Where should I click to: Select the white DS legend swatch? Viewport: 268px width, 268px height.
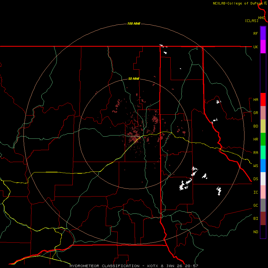pos(263,179)
